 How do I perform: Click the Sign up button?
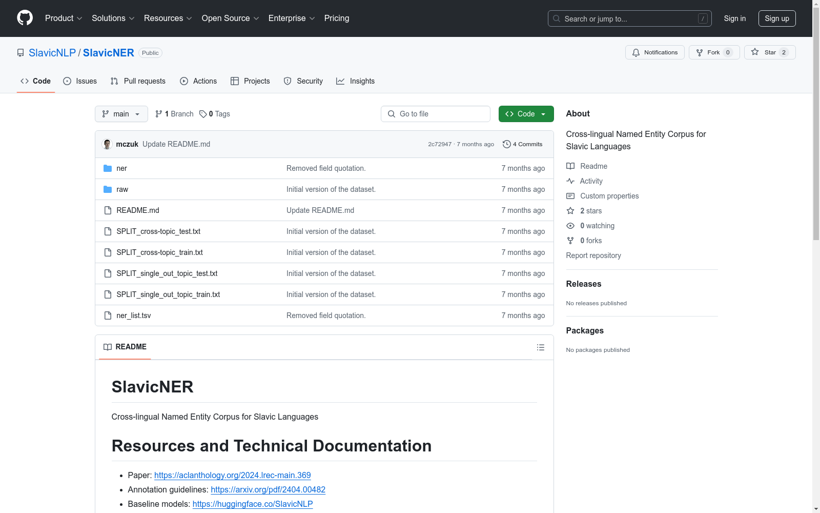777,18
